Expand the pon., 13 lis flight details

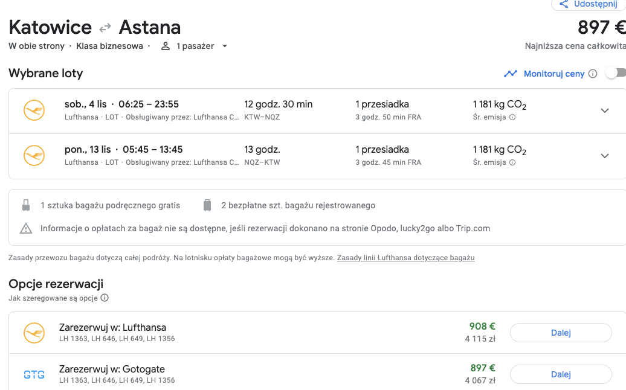[605, 156]
